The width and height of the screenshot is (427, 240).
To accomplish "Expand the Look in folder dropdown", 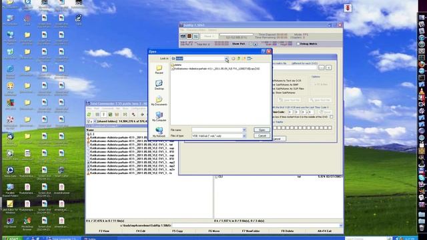I will click(226, 59).
